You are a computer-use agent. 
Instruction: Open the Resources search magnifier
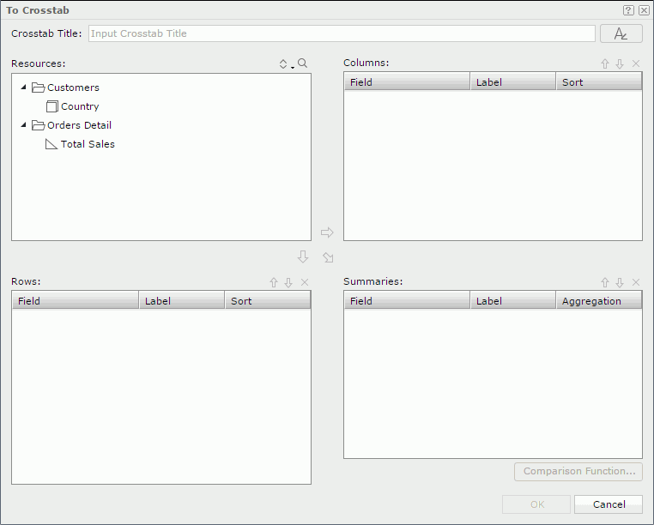[303, 63]
